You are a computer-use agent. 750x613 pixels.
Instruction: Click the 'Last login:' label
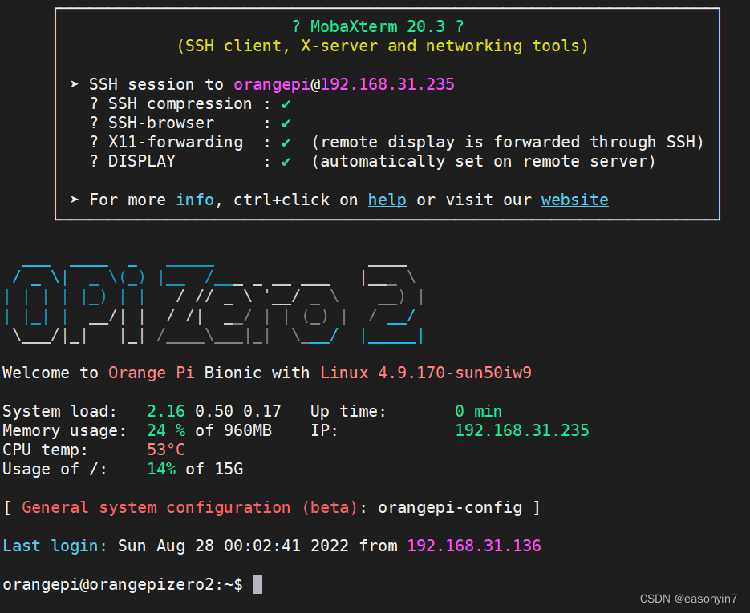pyautogui.click(x=55, y=546)
